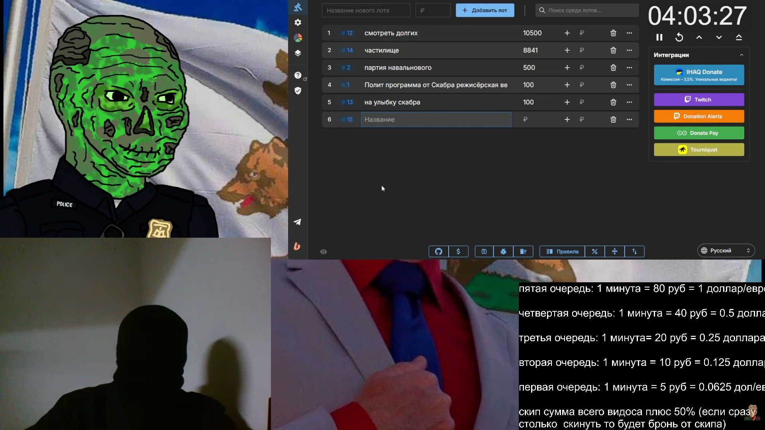Delete lot 'частилище' with trash icon
The image size is (765, 430).
(x=613, y=50)
